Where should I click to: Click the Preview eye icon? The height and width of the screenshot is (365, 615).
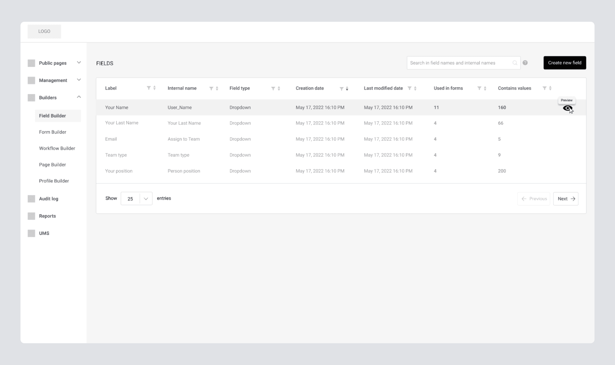pyautogui.click(x=567, y=108)
